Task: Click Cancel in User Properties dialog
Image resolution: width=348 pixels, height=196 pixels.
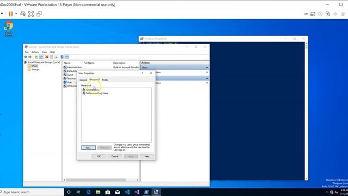Action: [115, 156]
